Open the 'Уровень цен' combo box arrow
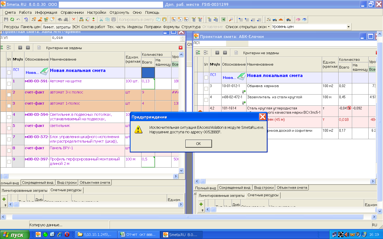 pyautogui.click(x=348, y=27)
